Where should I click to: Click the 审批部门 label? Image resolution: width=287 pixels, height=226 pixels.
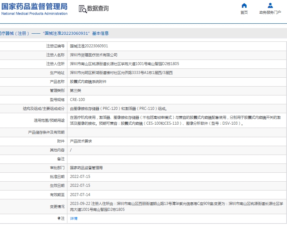point(57,168)
